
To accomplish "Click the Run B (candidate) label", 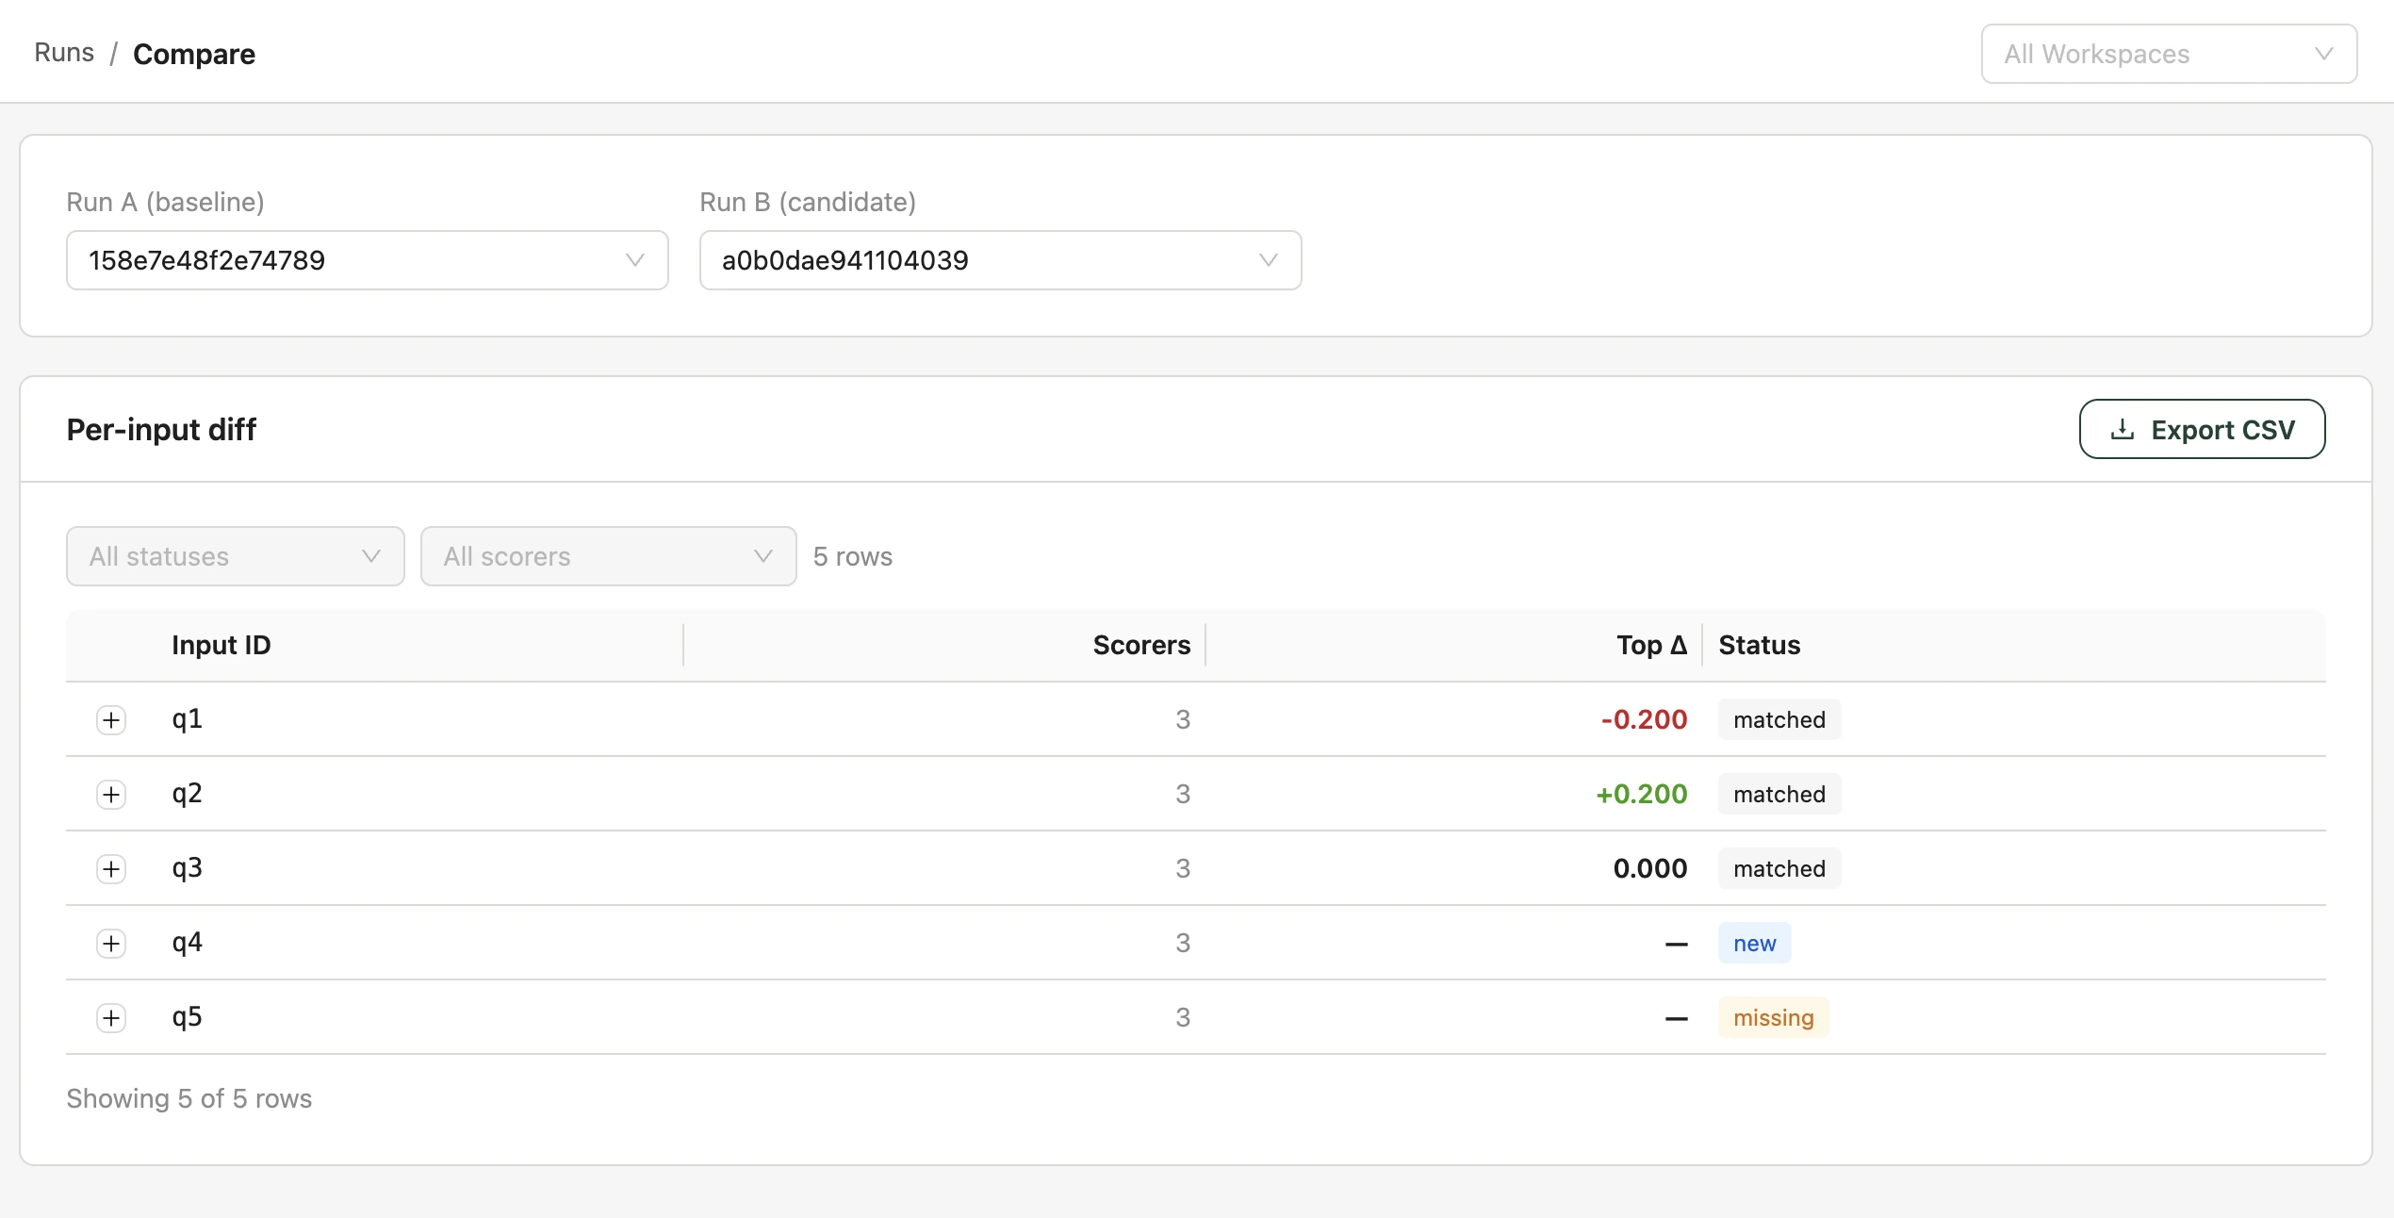I will click(x=808, y=202).
